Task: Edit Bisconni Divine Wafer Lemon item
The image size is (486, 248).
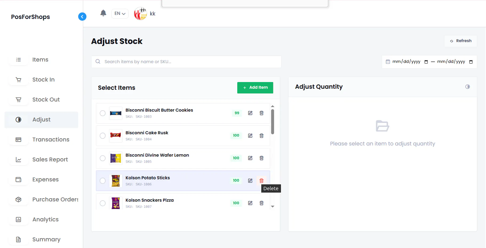Action: 250,158
